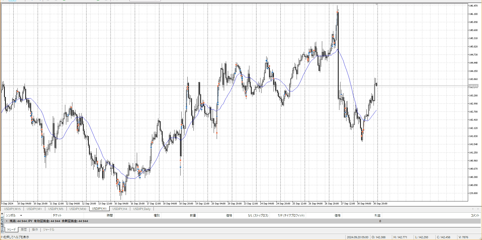Switch to the USDJPY,H4 chart tab
The height and width of the screenshot is (240, 482).
coord(120,209)
